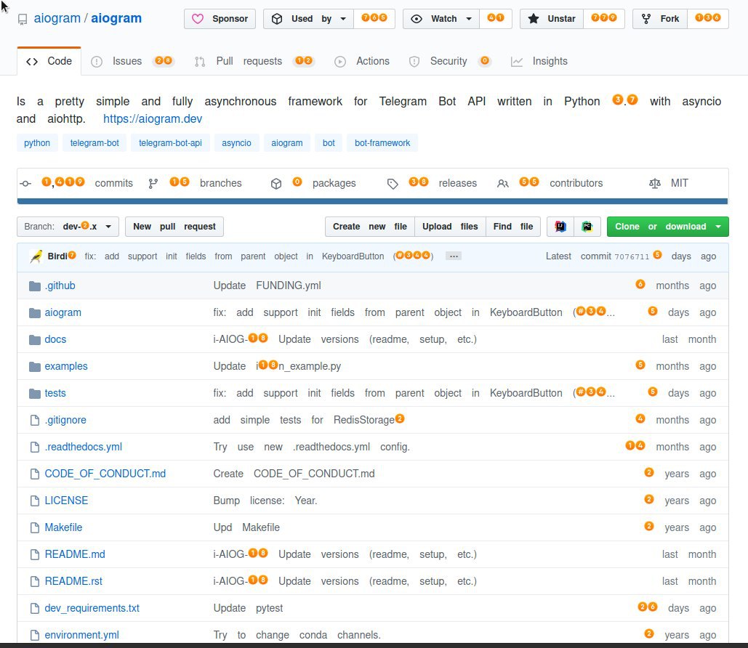
Task: Click the Update pytest commit message
Action: [x=248, y=609]
